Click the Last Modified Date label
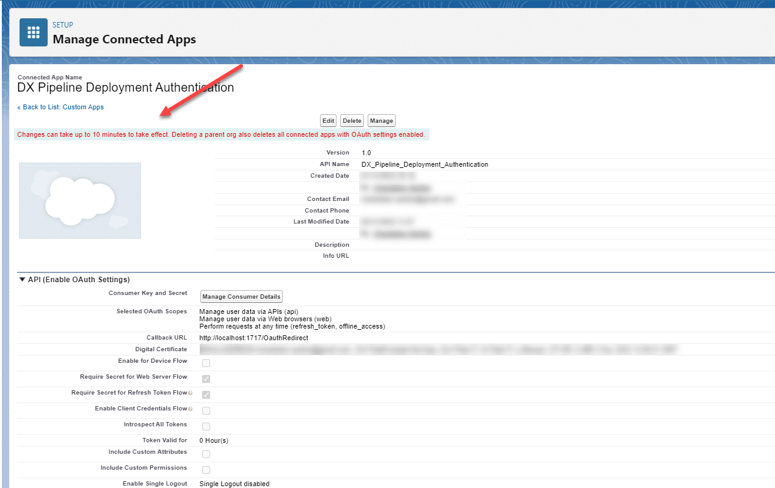This screenshot has width=775, height=488. [x=321, y=222]
